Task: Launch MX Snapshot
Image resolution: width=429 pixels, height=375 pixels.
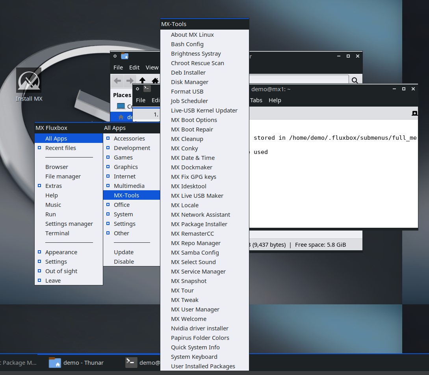Action: tap(204, 281)
